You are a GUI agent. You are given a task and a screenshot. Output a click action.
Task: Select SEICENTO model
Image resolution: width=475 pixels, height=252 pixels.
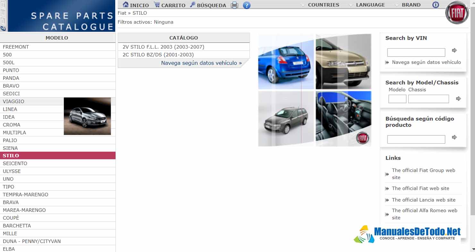pos(58,163)
